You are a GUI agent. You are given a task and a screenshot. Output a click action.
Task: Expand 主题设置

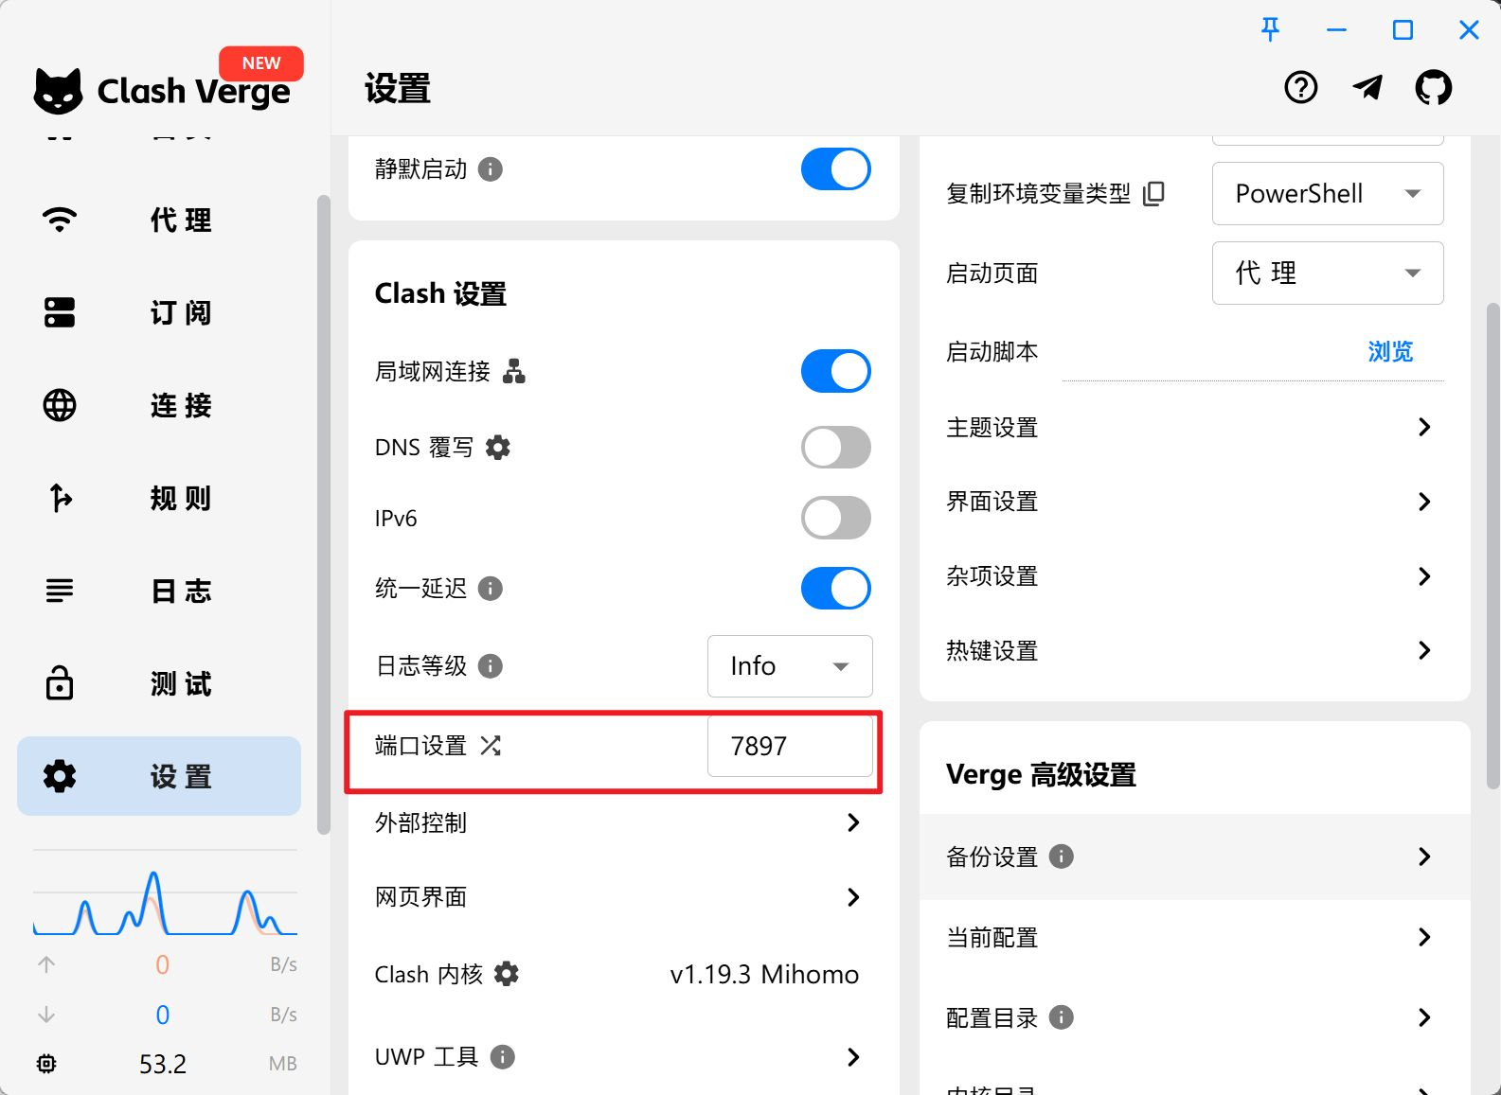(x=1194, y=427)
